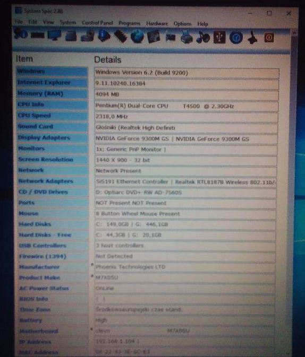The height and width of the screenshot is (357, 305).
Task: Click the CPU chip info icon
Action: pyautogui.click(x=104, y=36)
